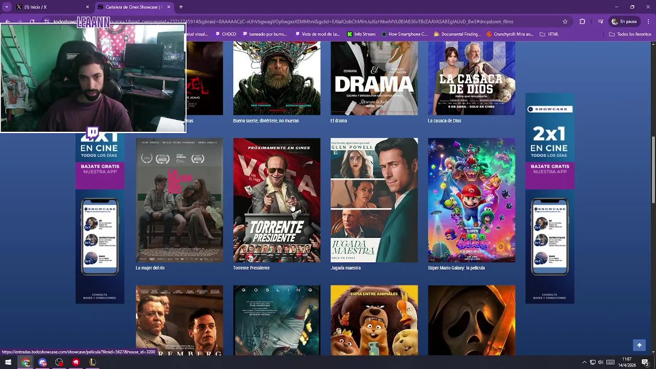The image size is (656, 369).
Task: Open the 'En pausa' profile button
Action: pyautogui.click(x=624, y=22)
